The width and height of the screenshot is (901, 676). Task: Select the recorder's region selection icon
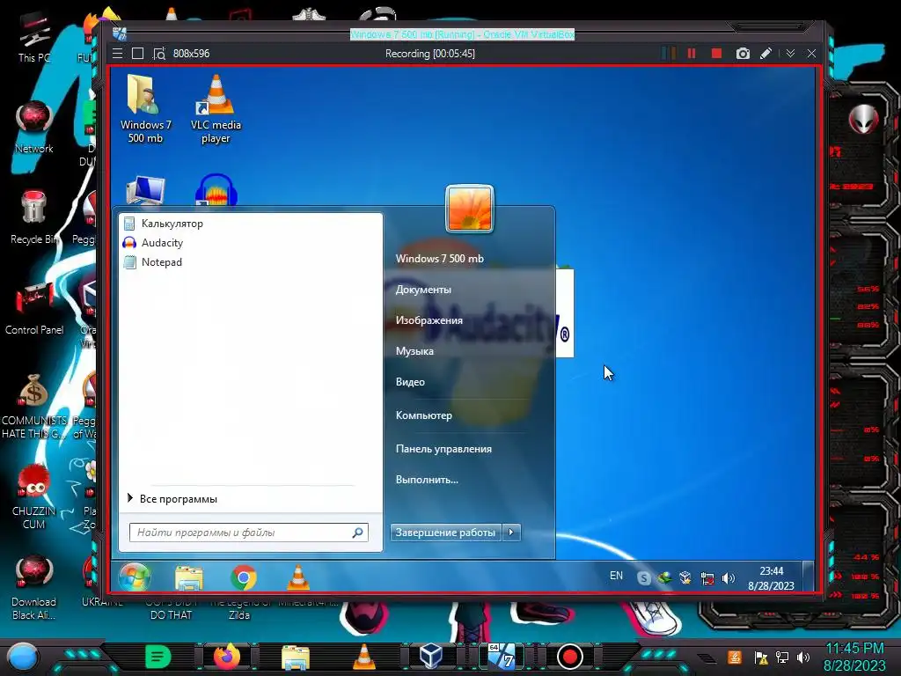pyautogui.click(x=158, y=54)
